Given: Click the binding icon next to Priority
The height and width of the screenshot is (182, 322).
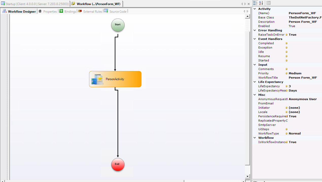Looking at the screenshot, I should (x=286, y=73).
